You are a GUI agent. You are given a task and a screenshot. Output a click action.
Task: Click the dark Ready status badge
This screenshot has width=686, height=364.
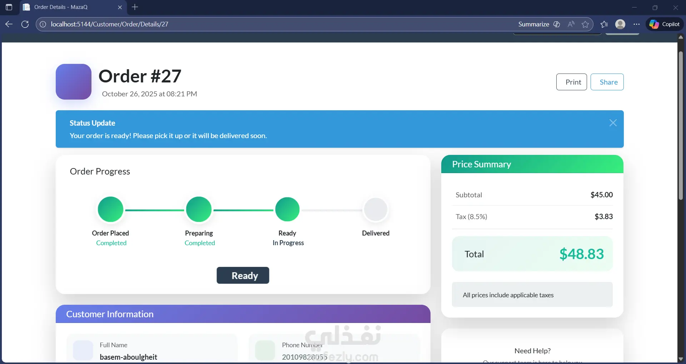coord(243,275)
